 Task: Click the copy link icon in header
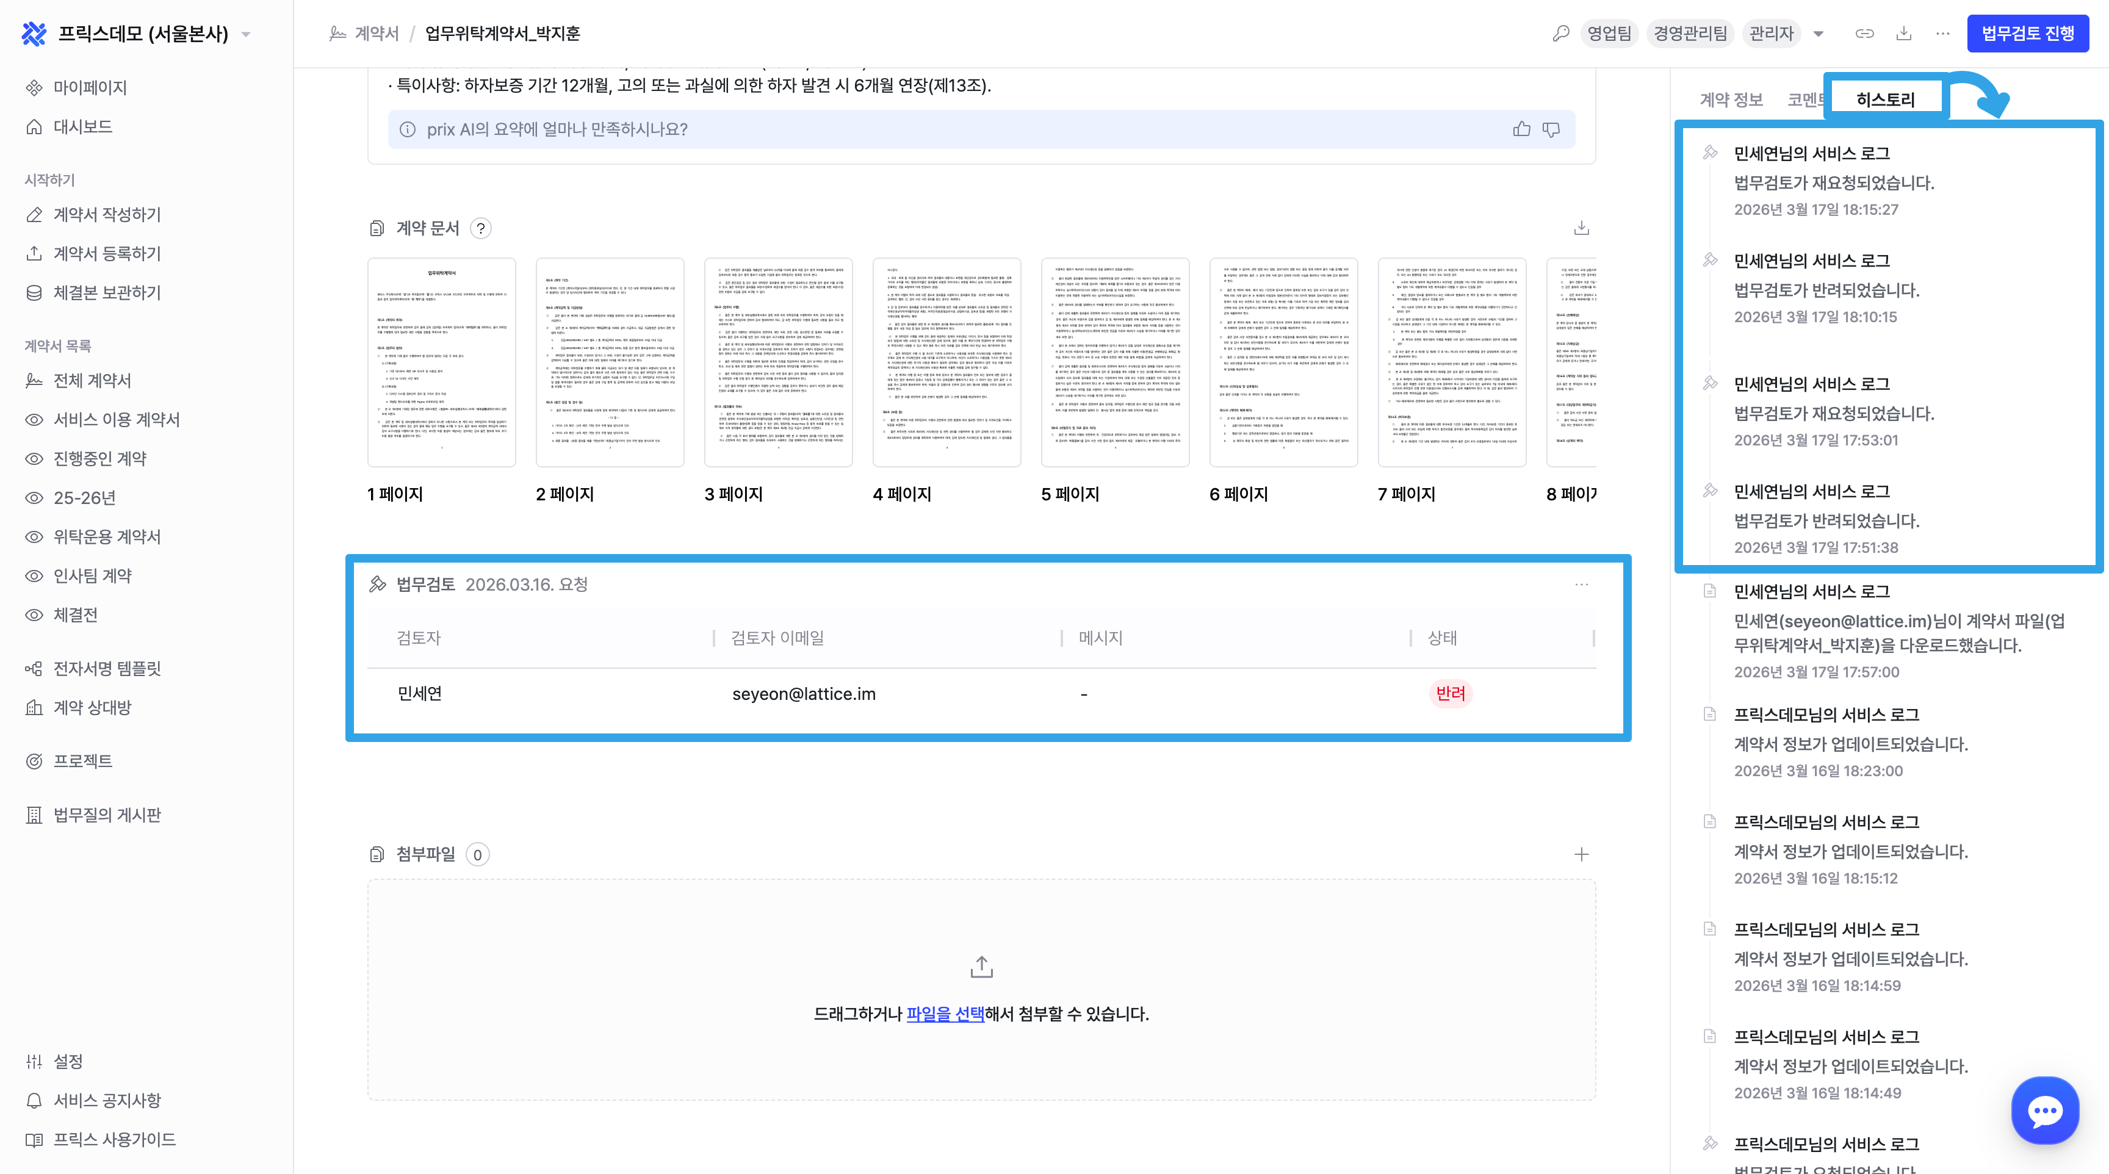pos(1864,34)
